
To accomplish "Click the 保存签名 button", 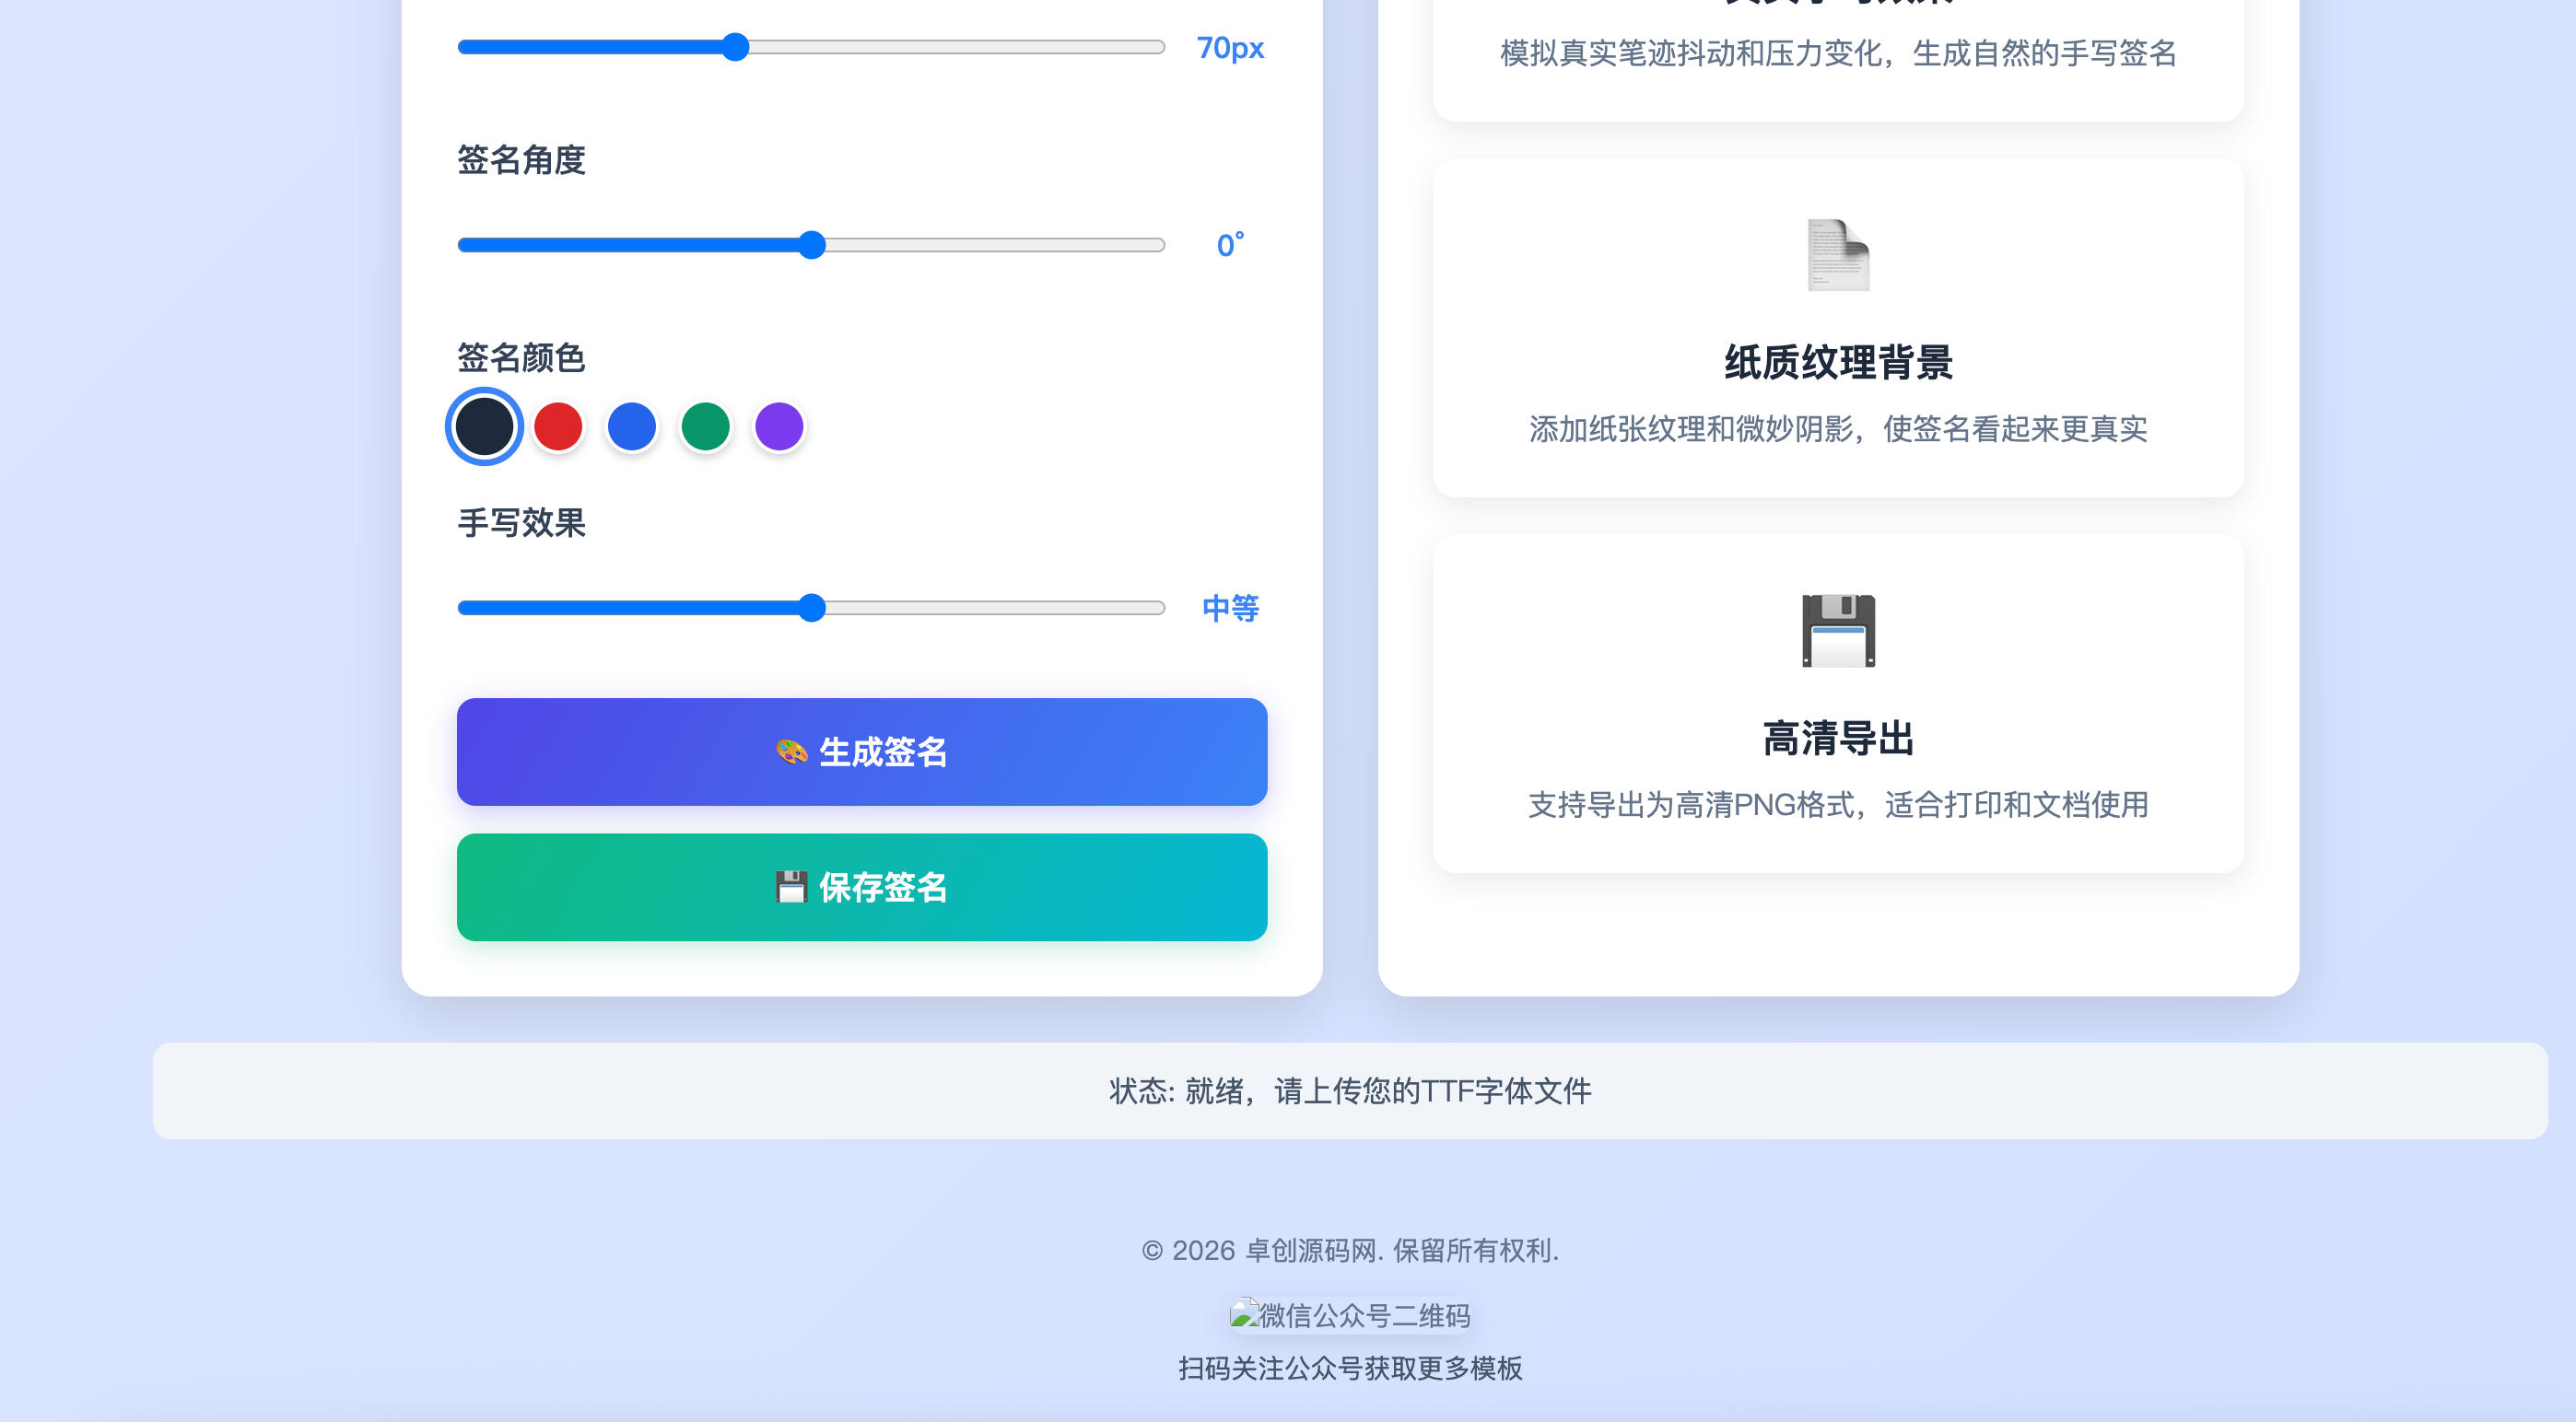I will tap(862, 888).
